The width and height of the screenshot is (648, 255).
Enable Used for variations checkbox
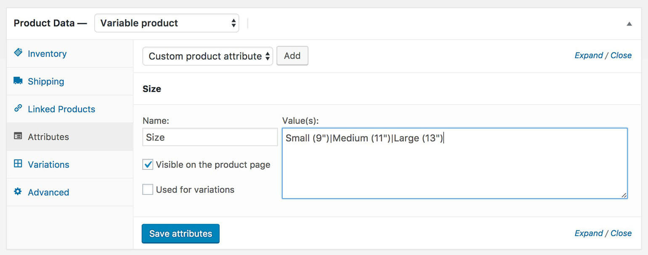point(148,189)
